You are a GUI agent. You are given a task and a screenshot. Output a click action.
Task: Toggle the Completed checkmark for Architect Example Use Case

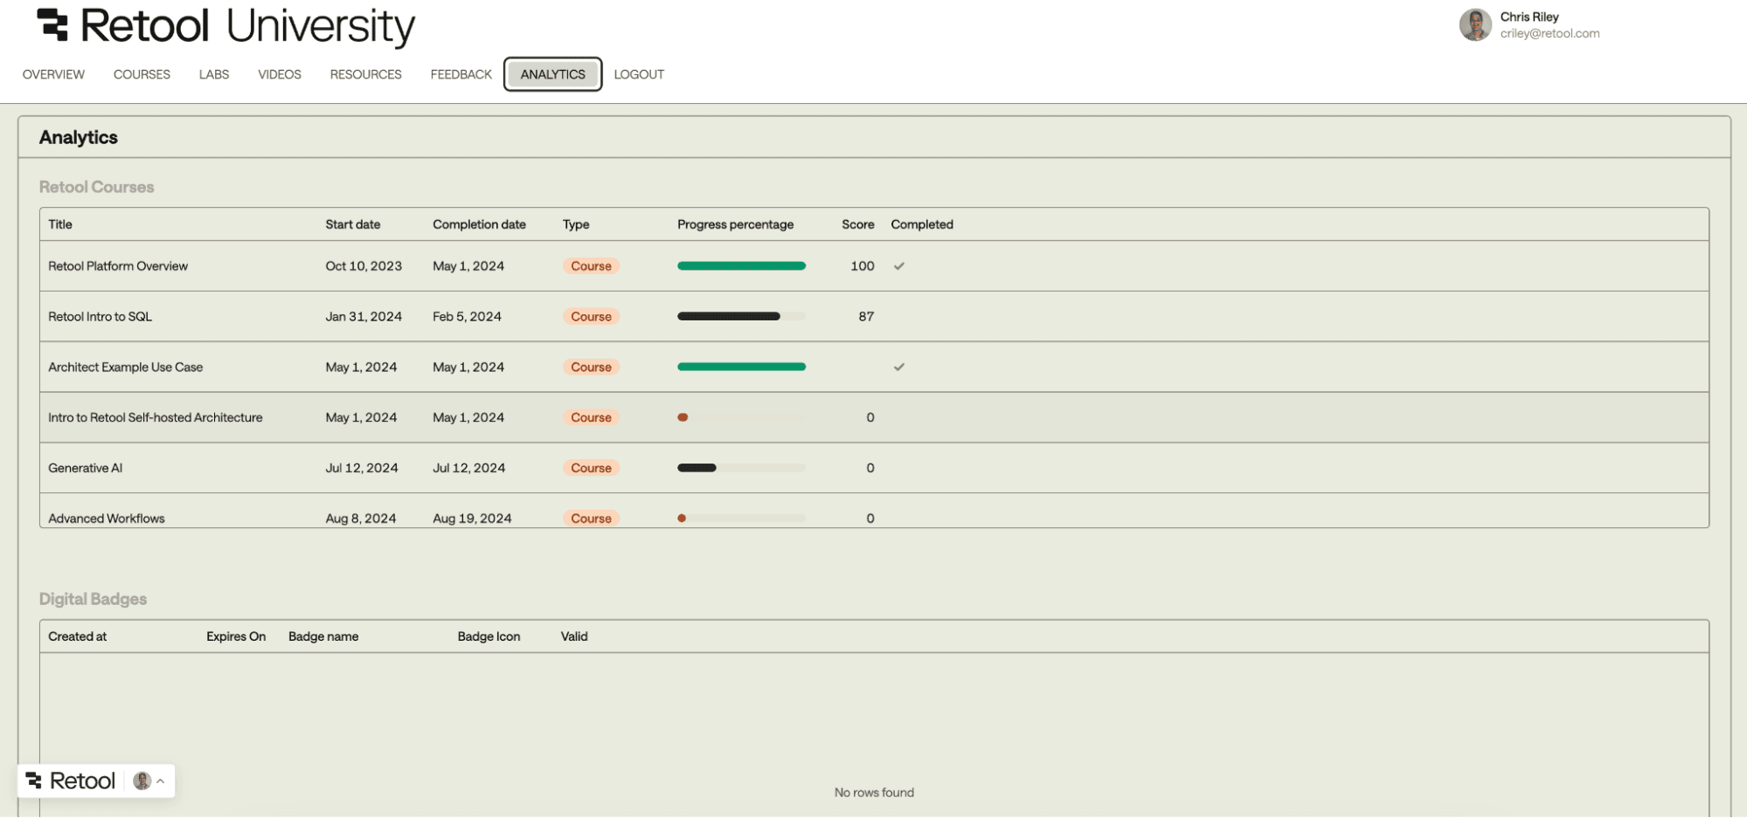(x=899, y=367)
